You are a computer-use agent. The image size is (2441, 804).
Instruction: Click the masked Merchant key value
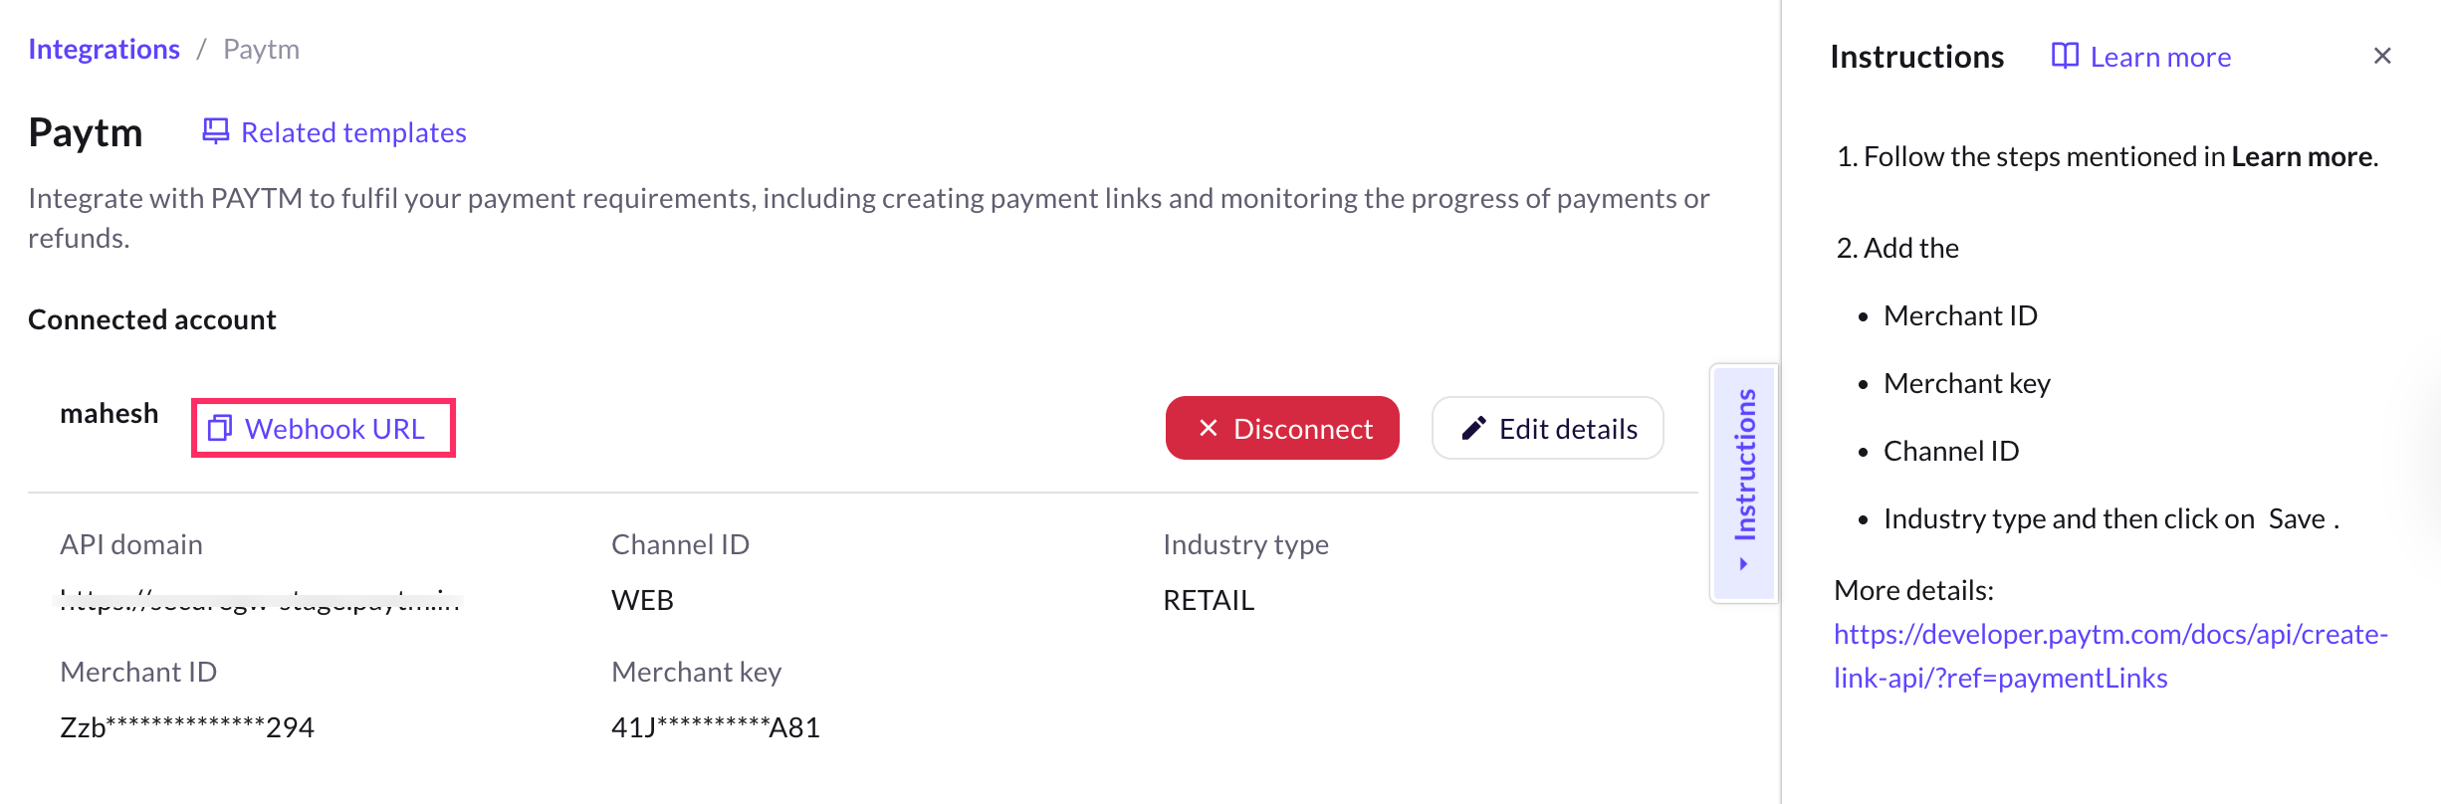coord(715,727)
